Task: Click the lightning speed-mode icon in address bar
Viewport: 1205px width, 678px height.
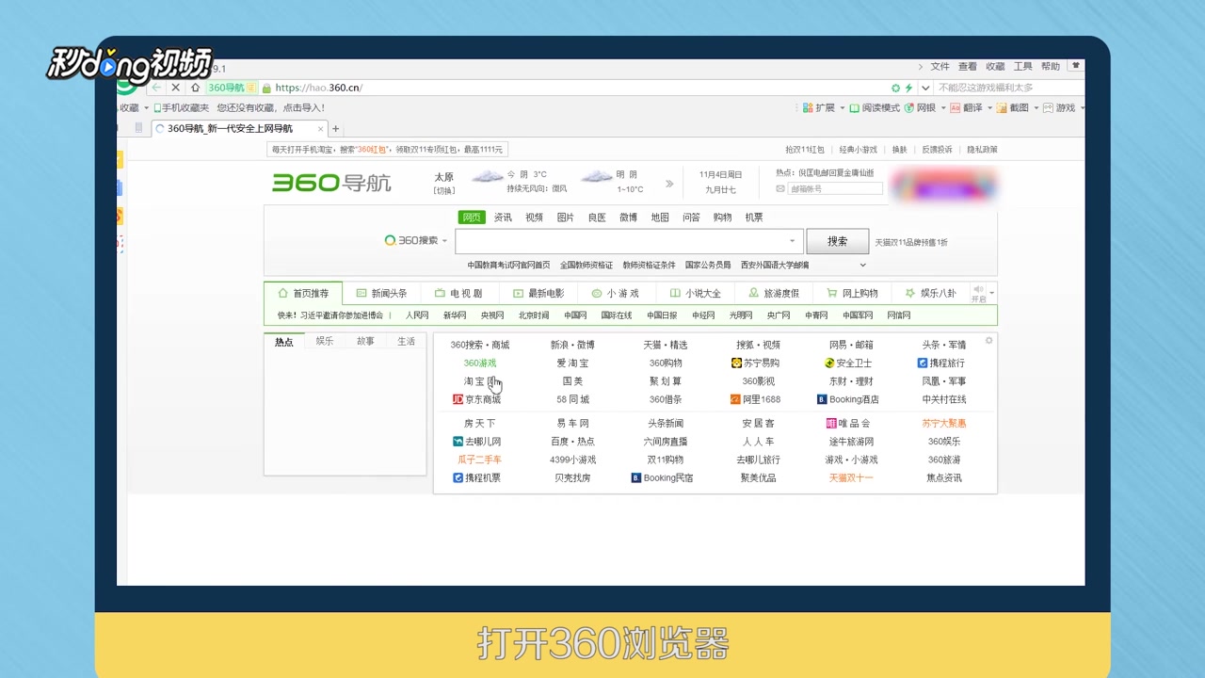Action: click(x=908, y=88)
